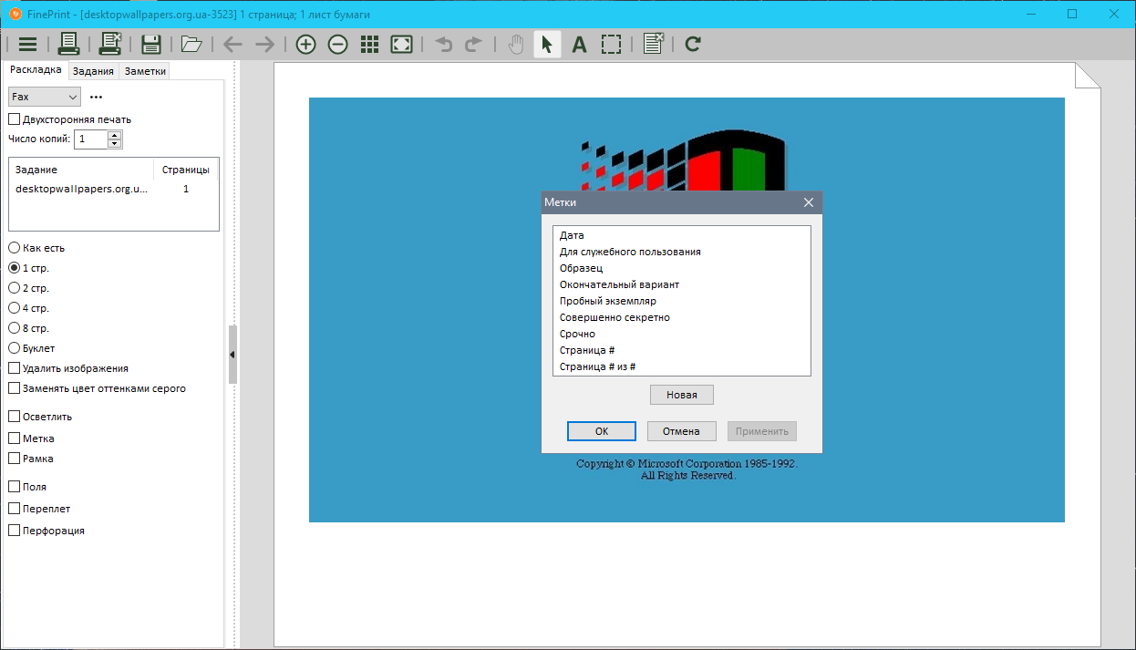
Task: Click the Применить button
Action: pos(762,431)
